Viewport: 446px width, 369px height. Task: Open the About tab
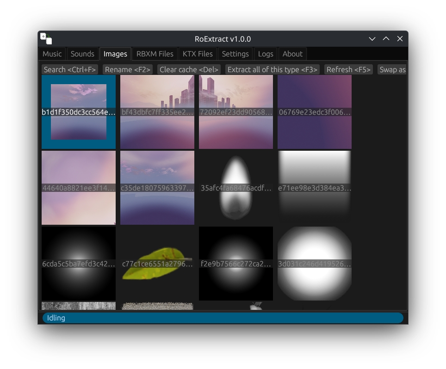pos(292,54)
